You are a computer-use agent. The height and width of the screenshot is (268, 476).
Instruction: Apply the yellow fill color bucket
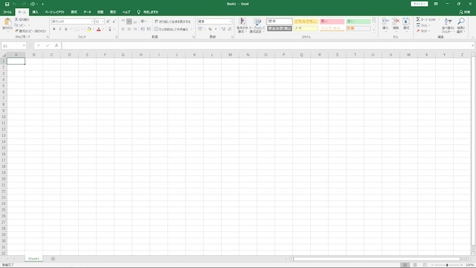coord(89,29)
